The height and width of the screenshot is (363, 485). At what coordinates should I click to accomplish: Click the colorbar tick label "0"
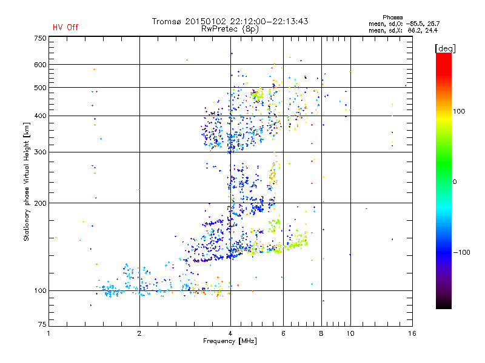(455, 181)
